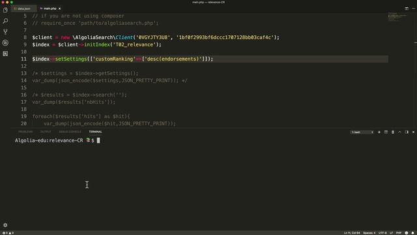The height and width of the screenshot is (235, 417).
Task: Click '$client' variable on line 8
Action: pyautogui.click(x=42, y=37)
